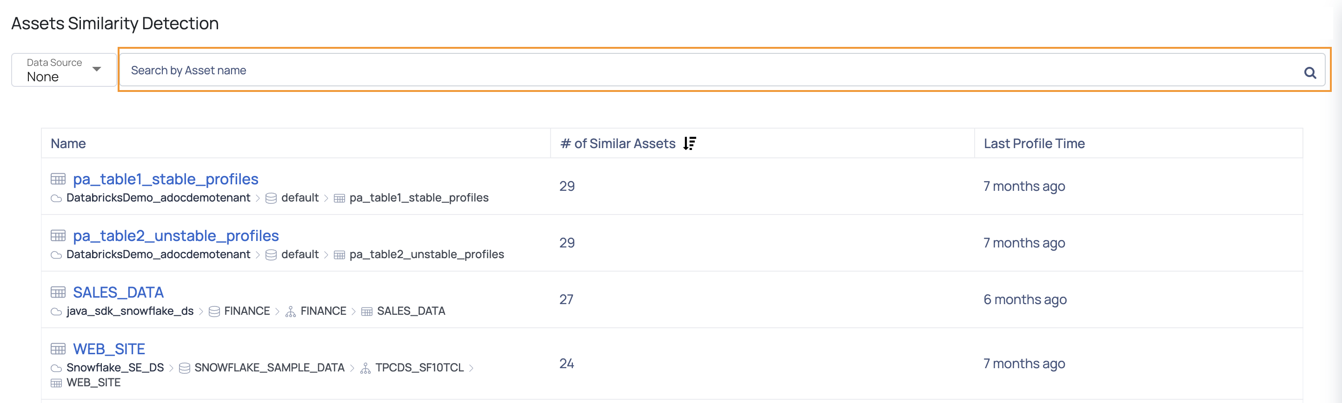Open the pa_table2_unstable_profiles asset link
The height and width of the screenshot is (403, 1342).
click(176, 235)
